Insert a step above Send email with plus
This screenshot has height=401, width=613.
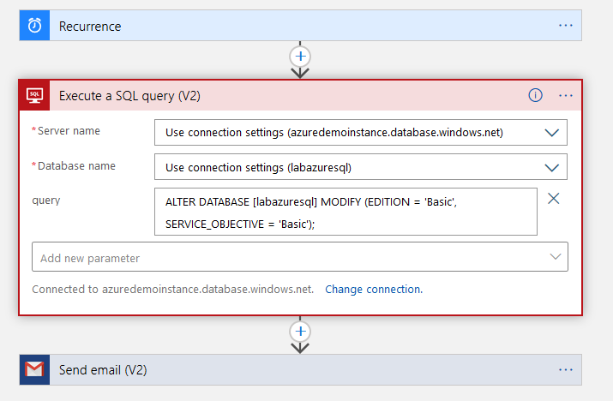pos(300,331)
